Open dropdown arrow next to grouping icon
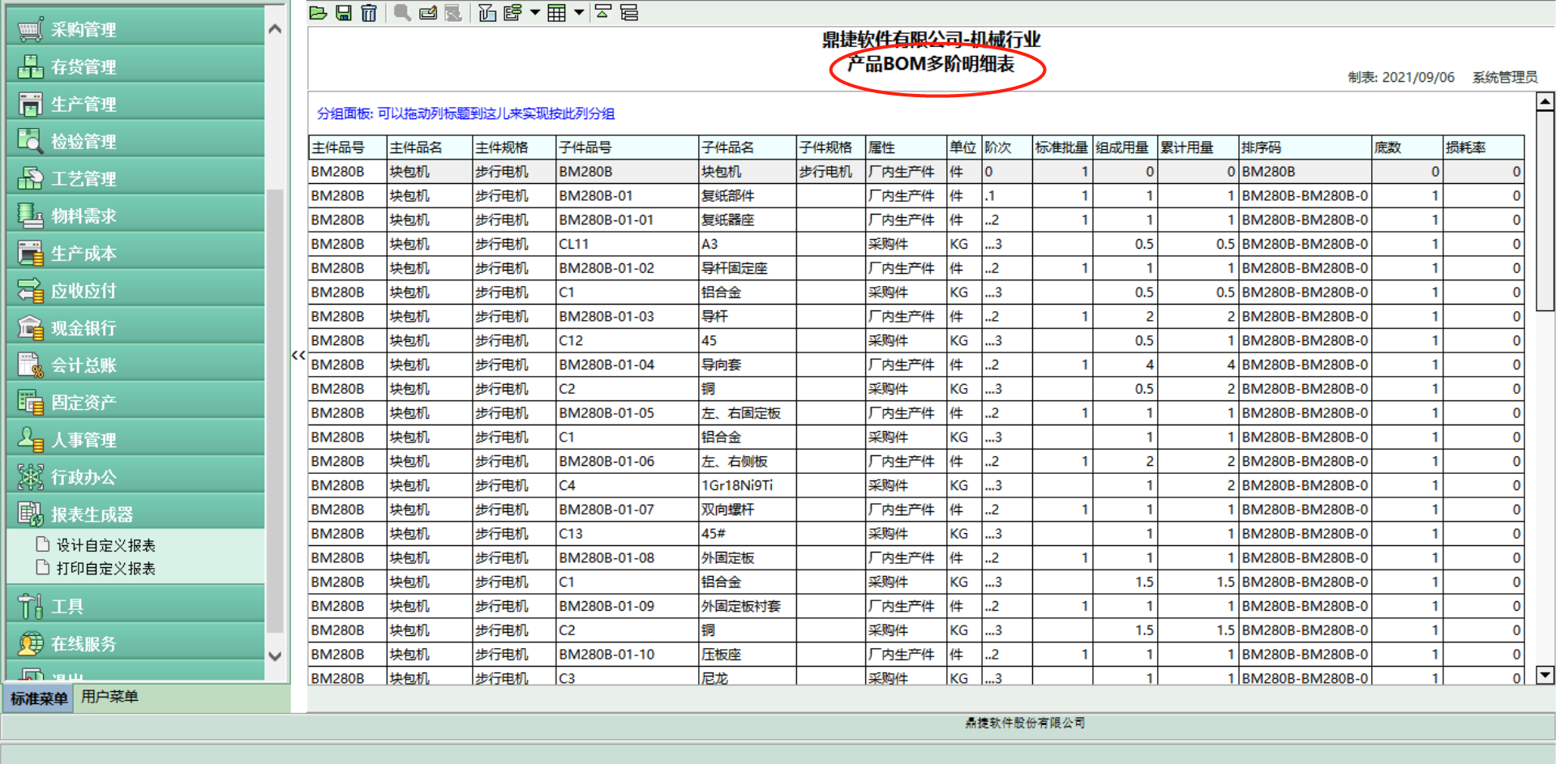This screenshot has width=1556, height=764. [535, 13]
